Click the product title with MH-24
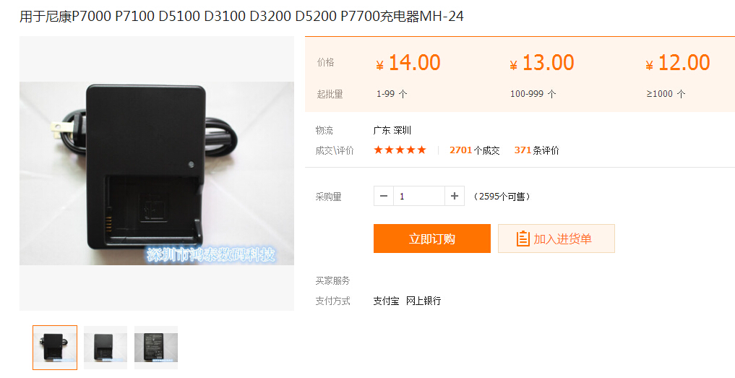Image resolution: width=735 pixels, height=378 pixels. 241,17
